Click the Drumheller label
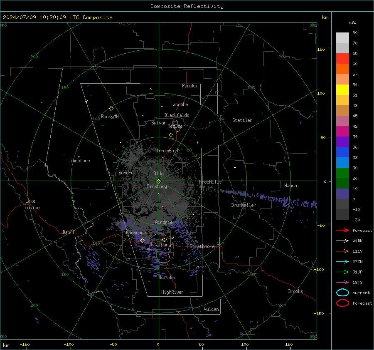 point(244,205)
